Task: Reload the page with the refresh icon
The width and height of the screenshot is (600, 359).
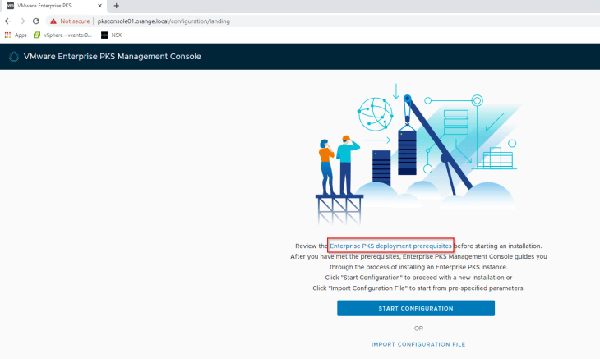Action: [36, 21]
